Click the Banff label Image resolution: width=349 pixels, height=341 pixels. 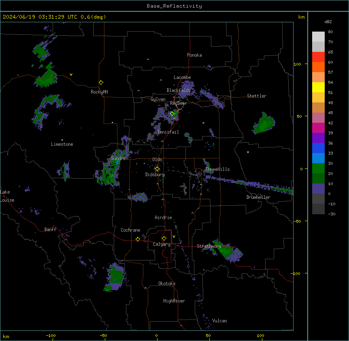point(50,230)
